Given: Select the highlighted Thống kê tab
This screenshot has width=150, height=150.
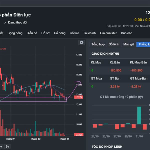Looking at the screenshot, I should click(x=143, y=44).
